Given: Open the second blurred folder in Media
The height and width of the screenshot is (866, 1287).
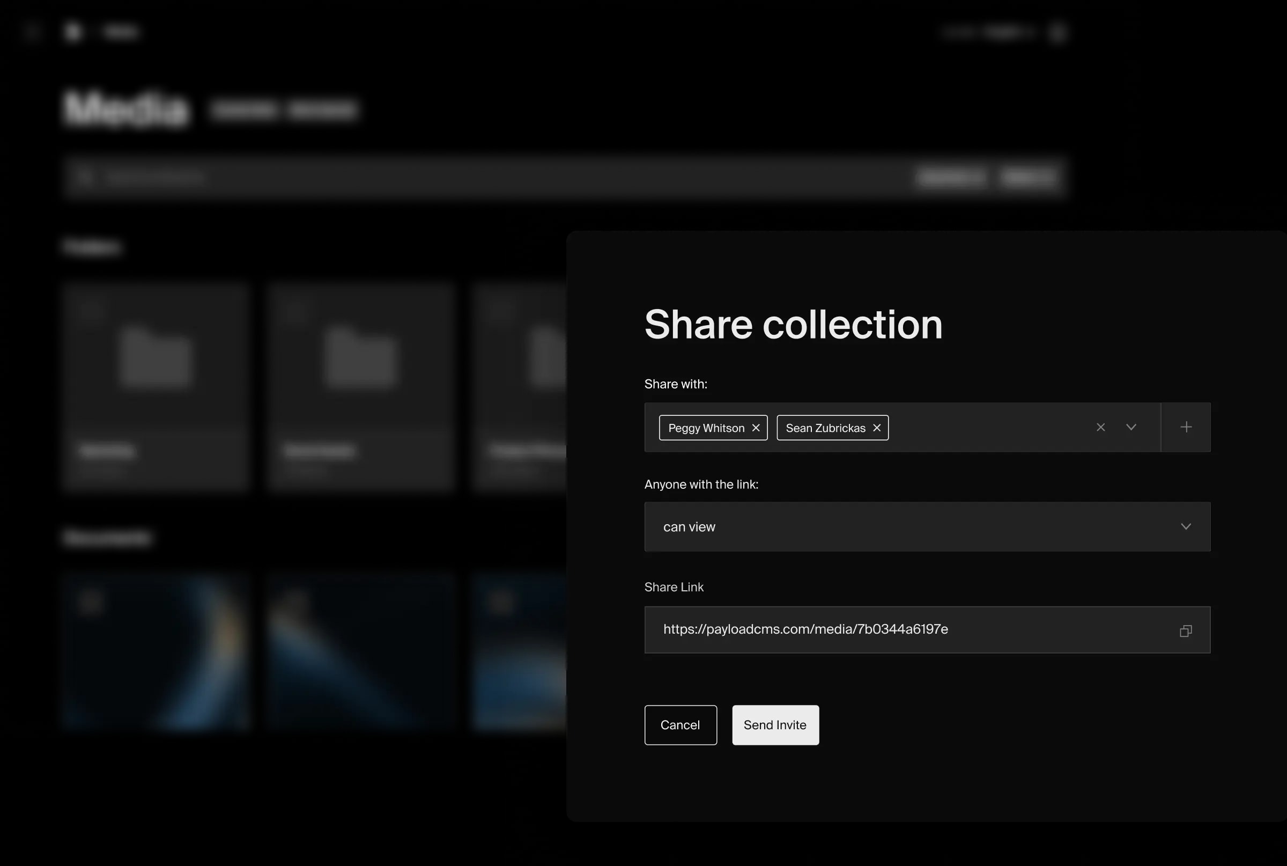Looking at the screenshot, I should pos(361,387).
